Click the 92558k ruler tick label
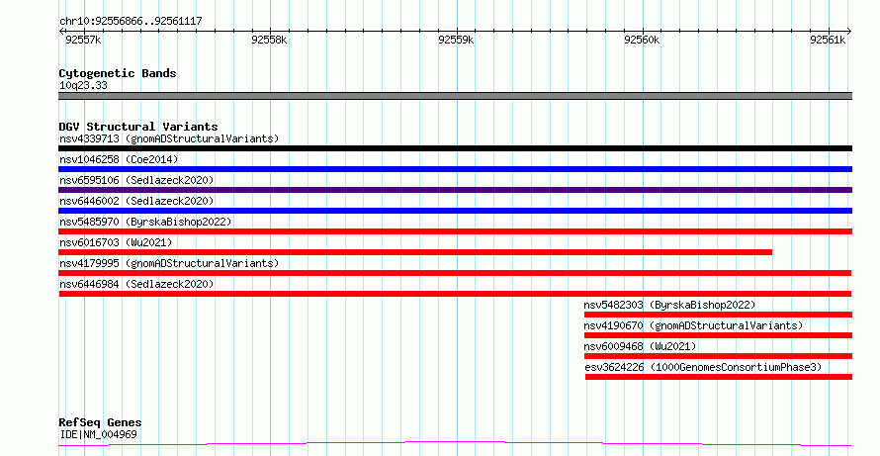Image resolution: width=880 pixels, height=456 pixels. pos(269,40)
